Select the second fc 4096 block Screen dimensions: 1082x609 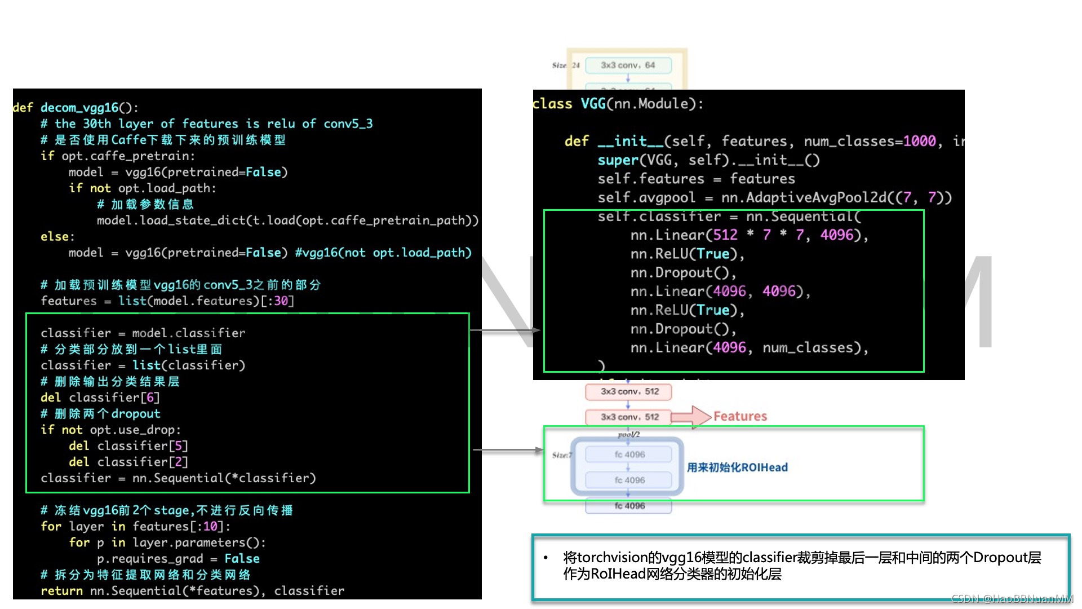(x=628, y=480)
